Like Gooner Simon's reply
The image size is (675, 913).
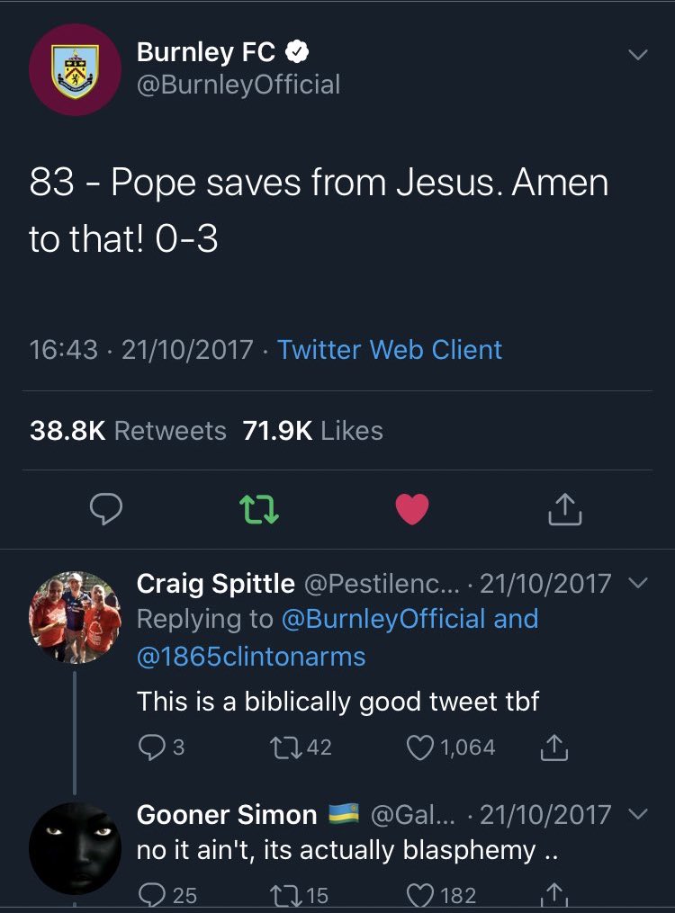pos(420,894)
